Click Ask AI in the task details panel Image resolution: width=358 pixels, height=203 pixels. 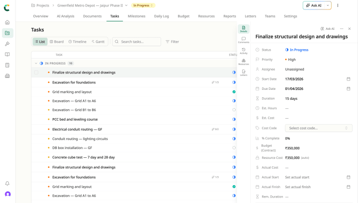point(327,29)
